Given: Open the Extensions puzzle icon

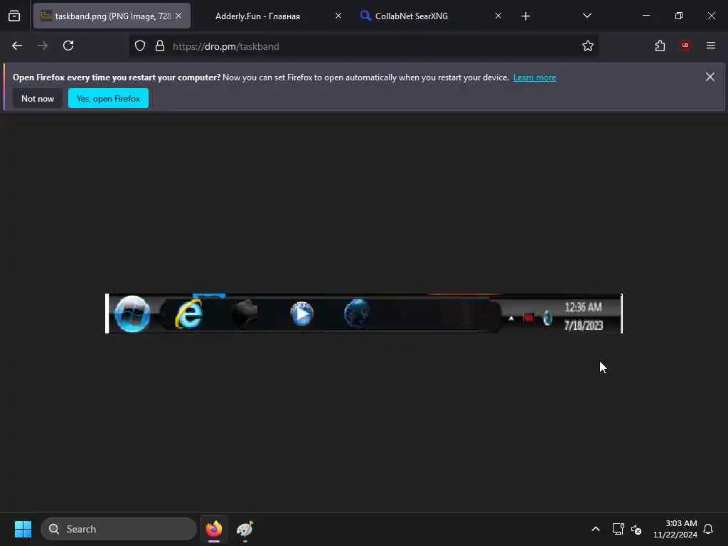Looking at the screenshot, I should (x=660, y=46).
